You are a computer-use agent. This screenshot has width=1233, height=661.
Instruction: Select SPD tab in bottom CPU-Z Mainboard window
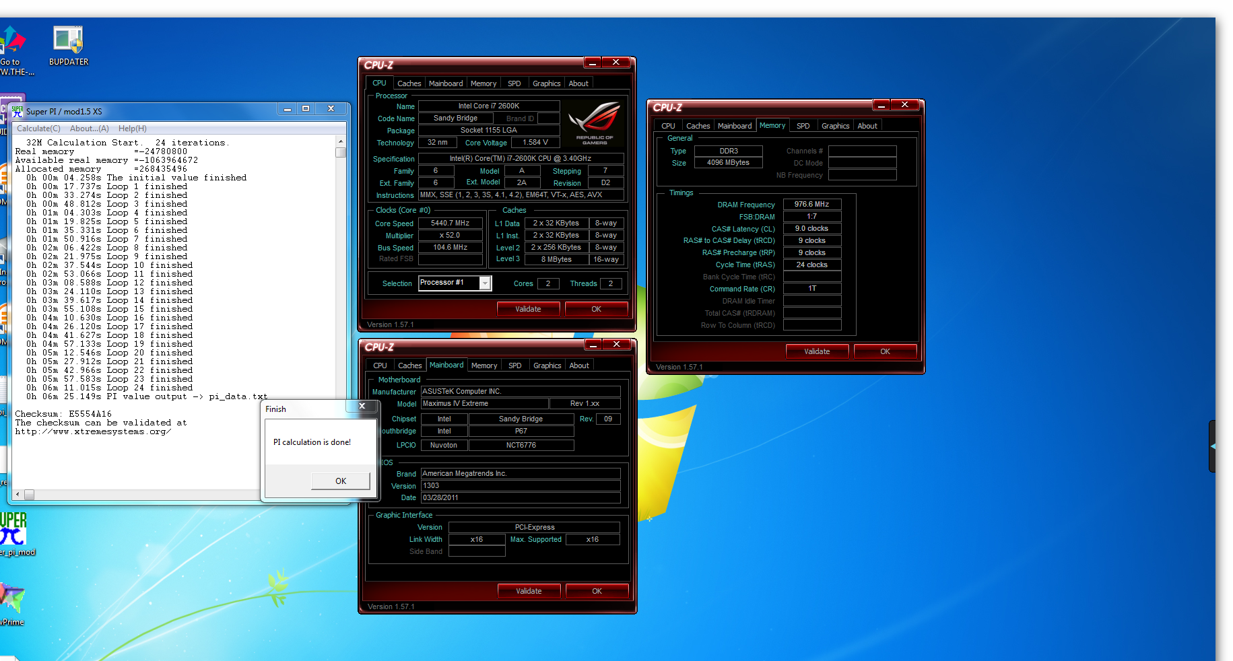515,366
